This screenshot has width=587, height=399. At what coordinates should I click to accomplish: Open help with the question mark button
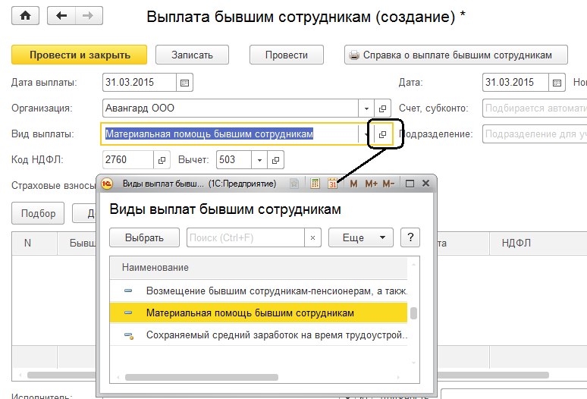(x=410, y=237)
